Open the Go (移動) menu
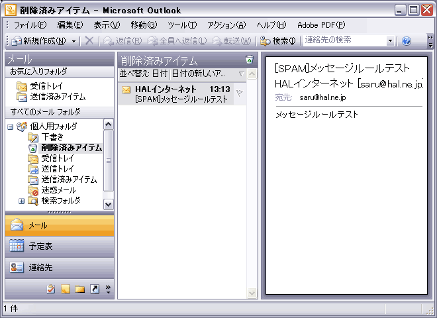Image resolution: width=437 pixels, height=318 pixels. 144,25
